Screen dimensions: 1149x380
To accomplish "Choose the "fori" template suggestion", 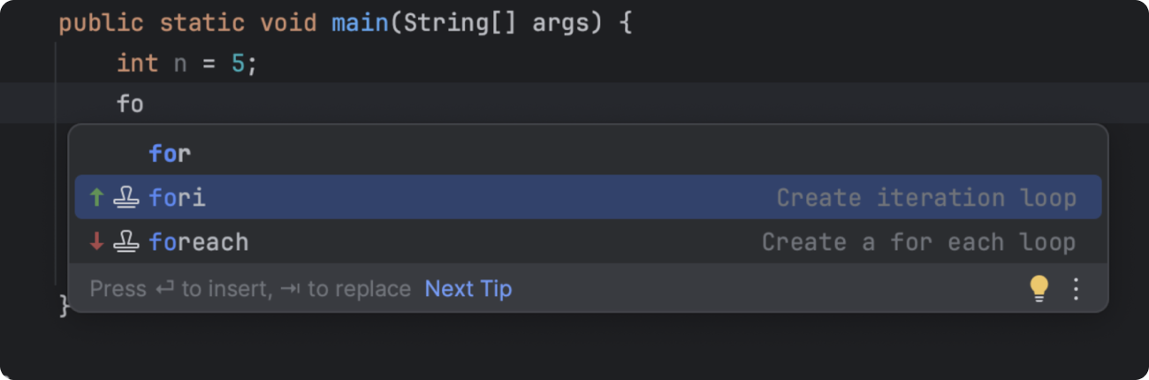I will tap(177, 198).
